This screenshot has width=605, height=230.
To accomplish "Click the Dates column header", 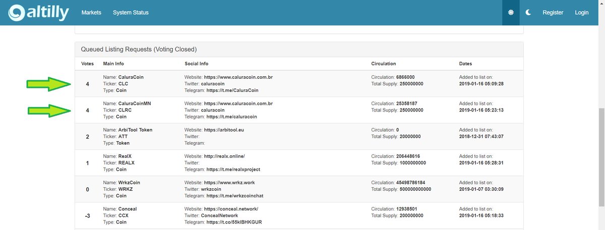I will click(466, 64).
